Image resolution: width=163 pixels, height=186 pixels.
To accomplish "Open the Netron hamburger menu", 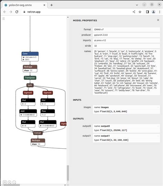I will click(3, 18).
